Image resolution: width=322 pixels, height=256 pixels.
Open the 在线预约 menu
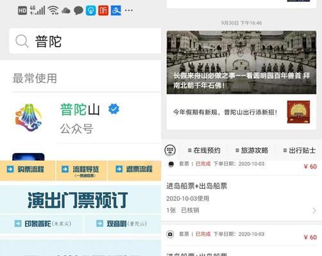[x=204, y=150]
